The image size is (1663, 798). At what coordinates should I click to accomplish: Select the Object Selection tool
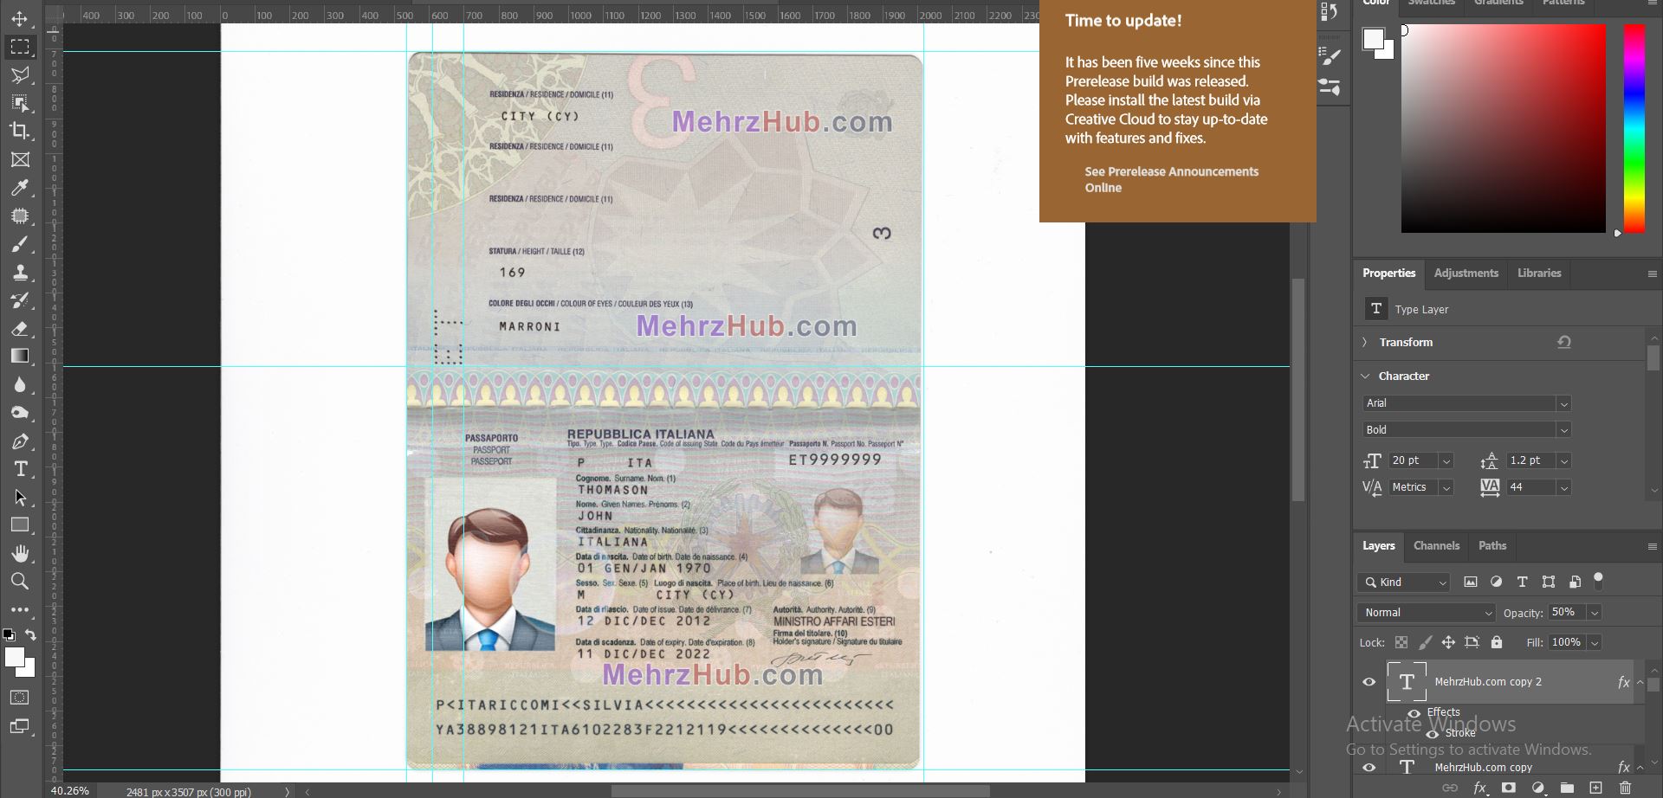(20, 103)
